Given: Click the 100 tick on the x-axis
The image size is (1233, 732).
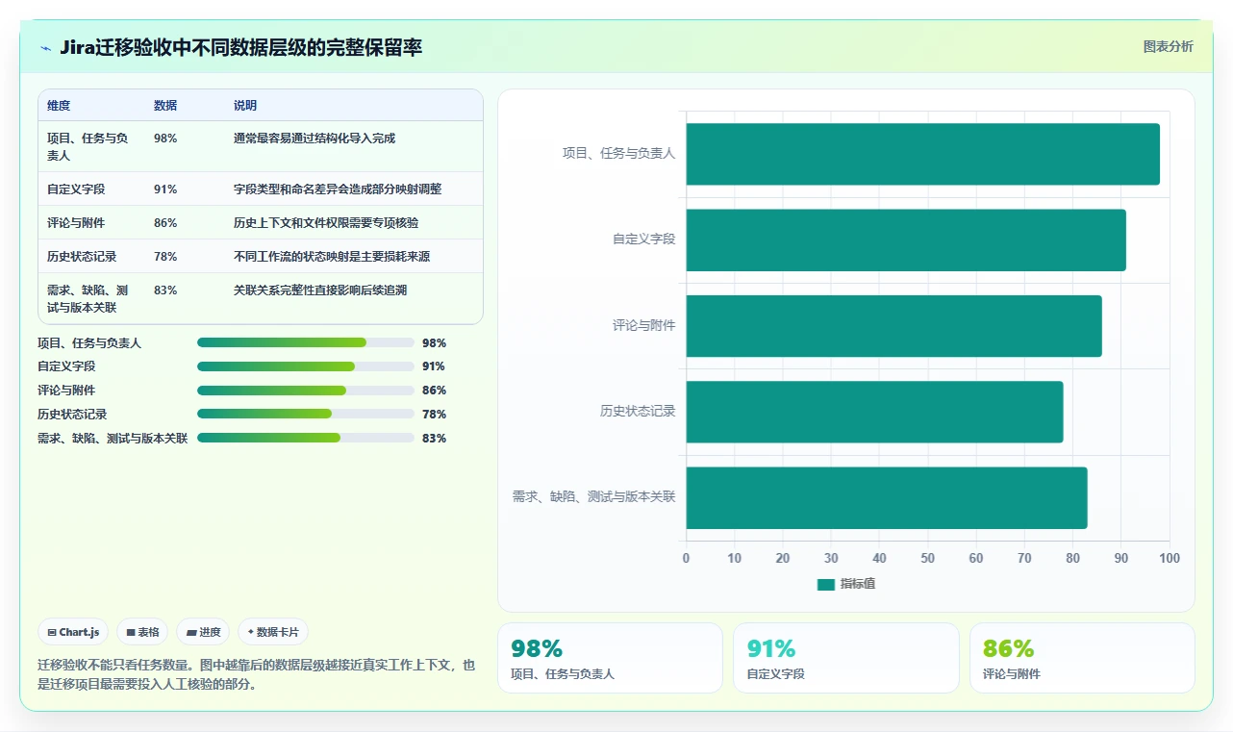Looking at the screenshot, I should point(1170,559).
